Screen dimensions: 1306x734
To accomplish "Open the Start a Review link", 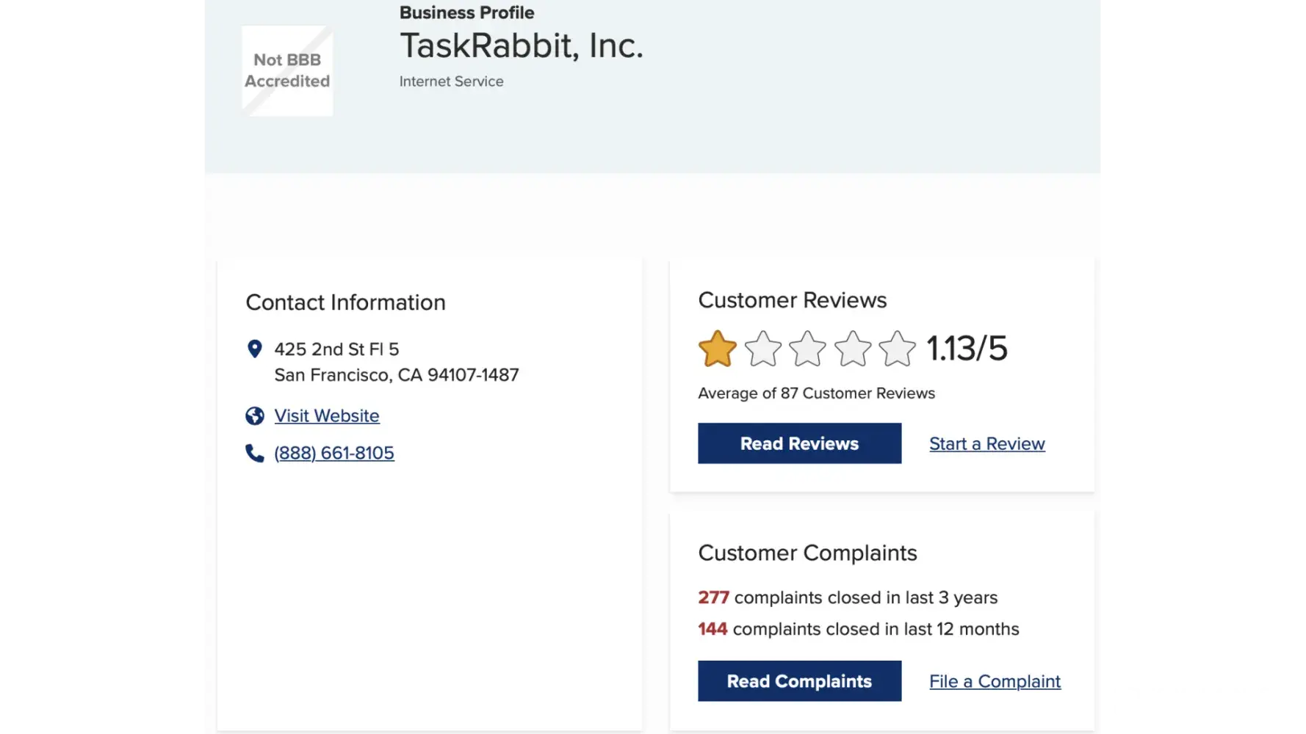I will pyautogui.click(x=986, y=444).
